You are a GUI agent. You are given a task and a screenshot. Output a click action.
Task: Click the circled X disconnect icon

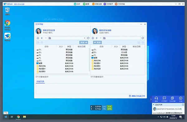tap(180, 99)
